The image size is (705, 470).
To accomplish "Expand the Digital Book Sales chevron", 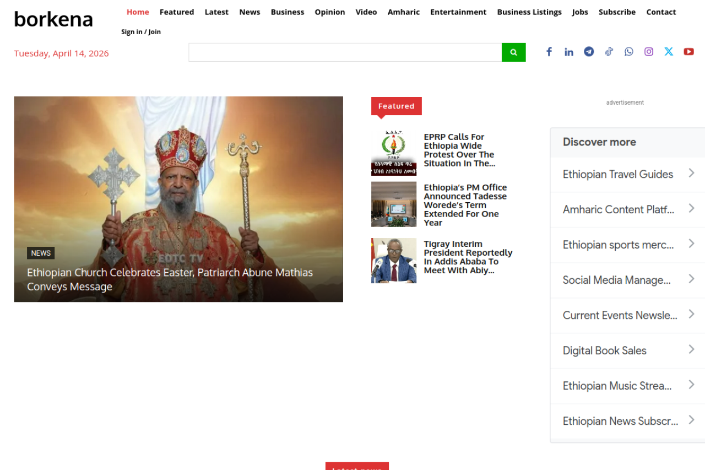I will 691,350.
